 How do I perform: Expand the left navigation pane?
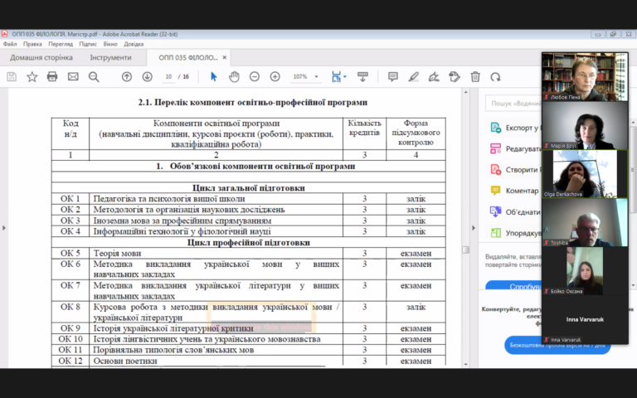coord(4,228)
